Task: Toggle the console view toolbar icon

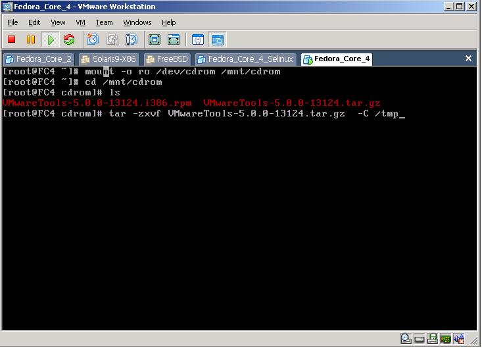Action: point(218,39)
